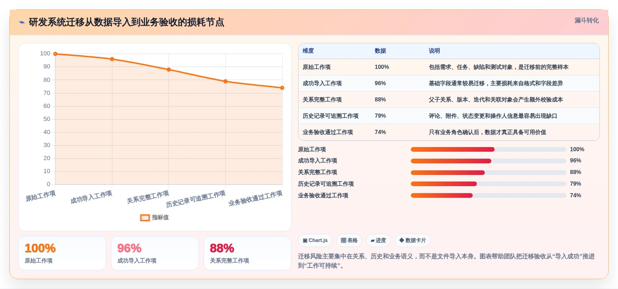The image size is (618, 289).
Task: Toggle the 指标值 legend swatch
Action: pyautogui.click(x=145, y=217)
